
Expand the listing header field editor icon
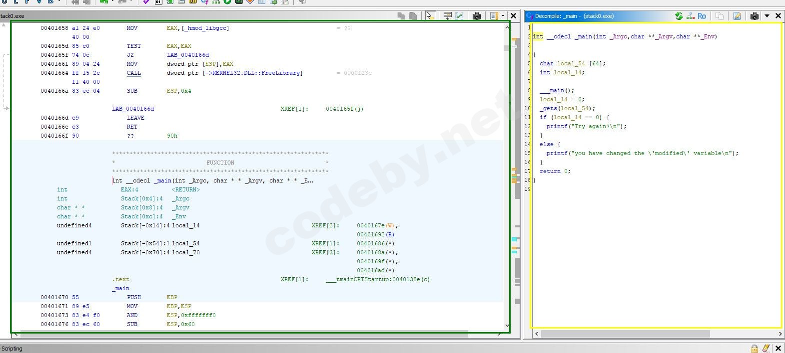(x=447, y=16)
